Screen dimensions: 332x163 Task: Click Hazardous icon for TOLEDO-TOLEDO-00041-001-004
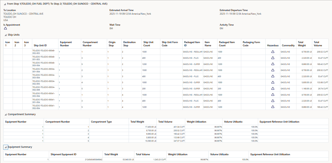(x=272, y=101)
